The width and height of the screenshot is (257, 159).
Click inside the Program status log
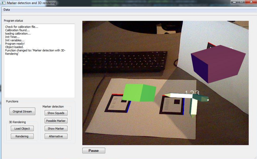(39, 75)
